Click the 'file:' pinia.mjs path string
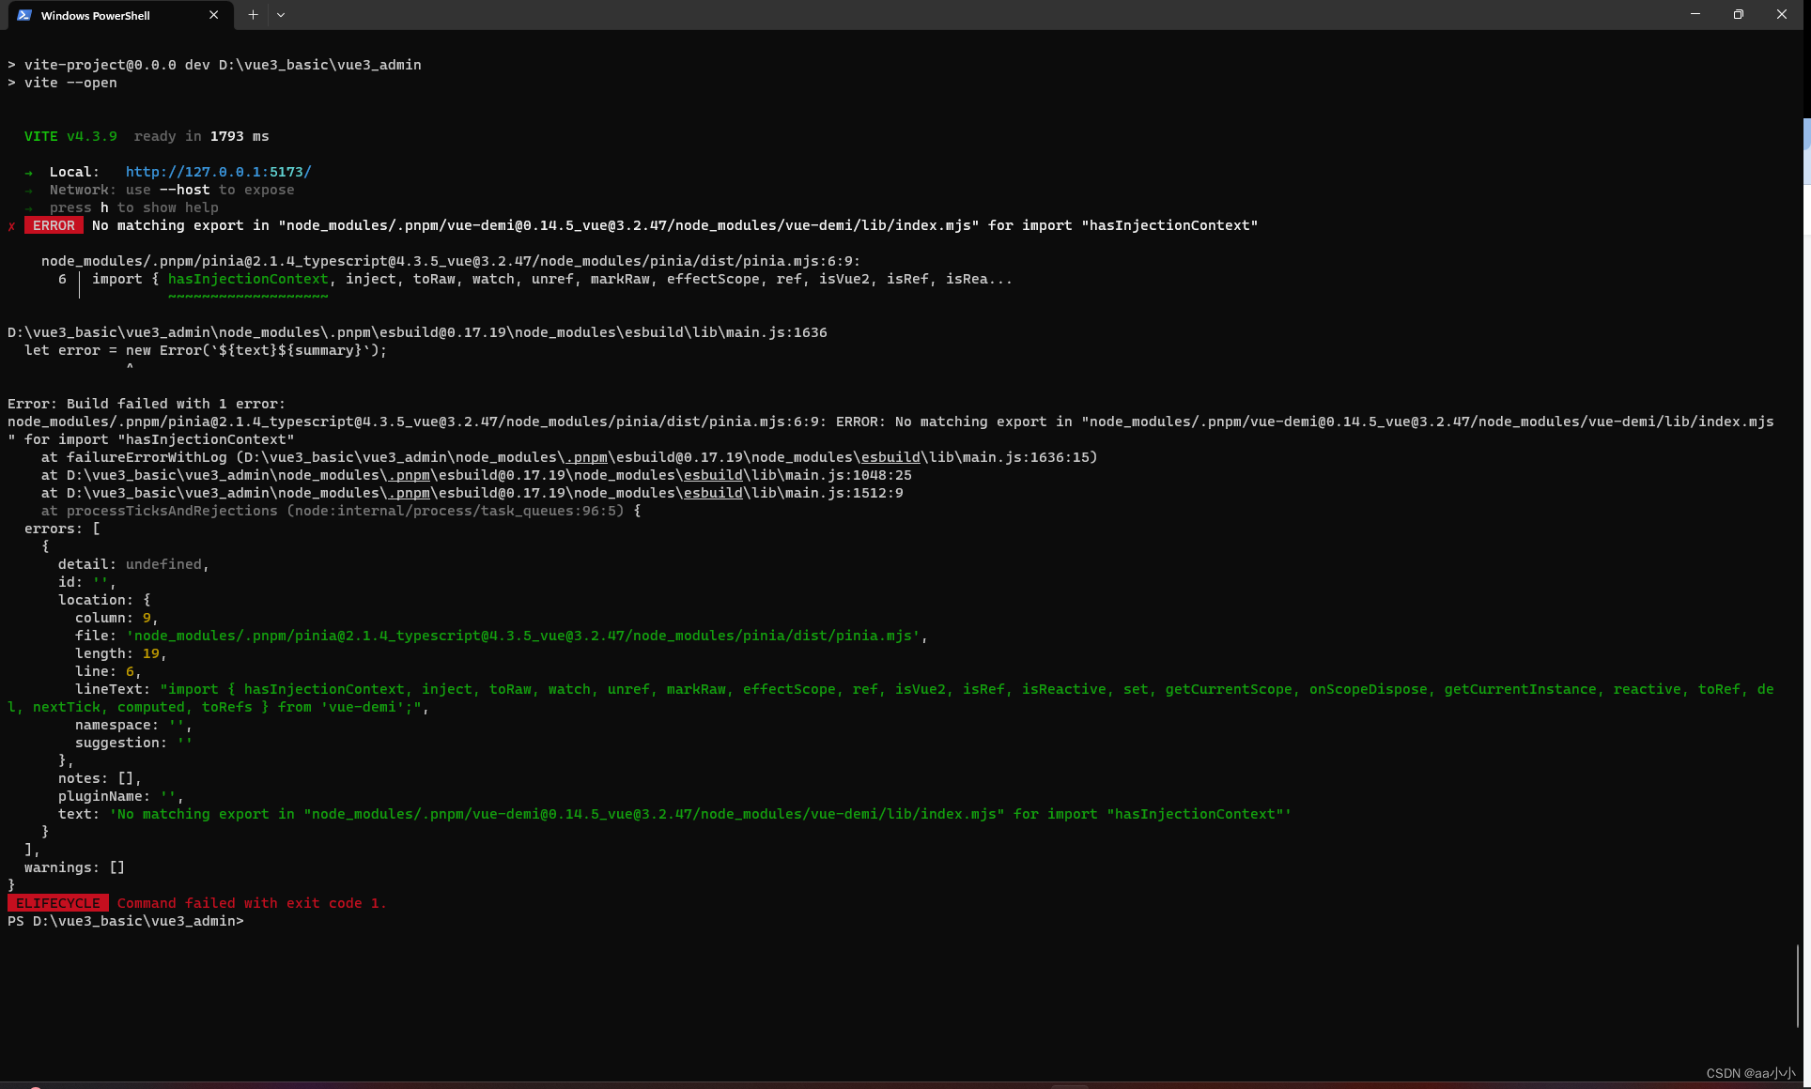The image size is (1811, 1089). [523, 636]
